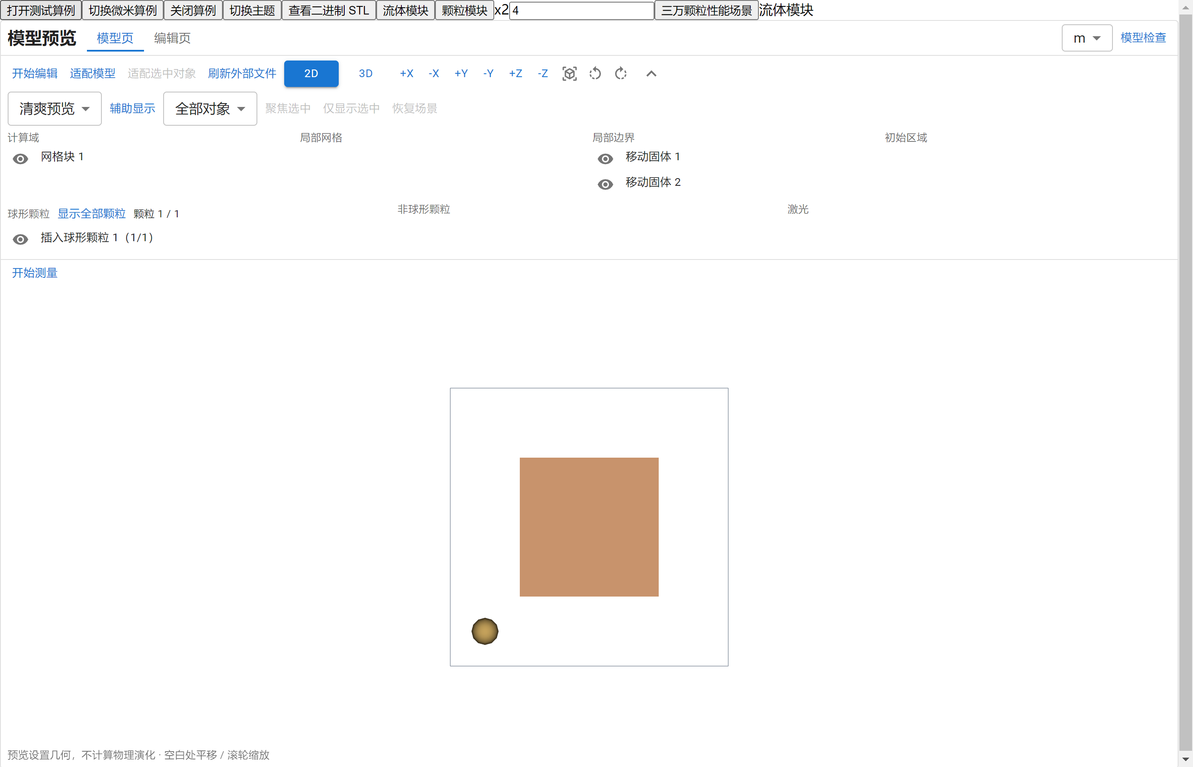This screenshot has width=1193, height=767.
Task: Toggle visibility of 网格块 1
Action: [x=20, y=159]
